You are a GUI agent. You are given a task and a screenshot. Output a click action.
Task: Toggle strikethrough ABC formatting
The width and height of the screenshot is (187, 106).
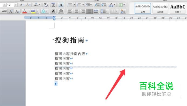[4, 11]
